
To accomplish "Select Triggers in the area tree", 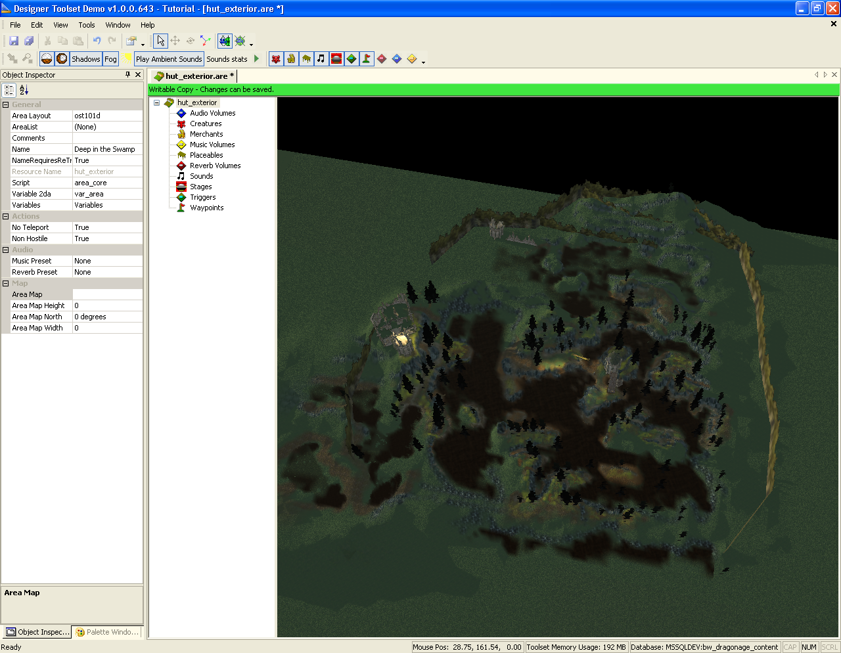I will tap(202, 197).
